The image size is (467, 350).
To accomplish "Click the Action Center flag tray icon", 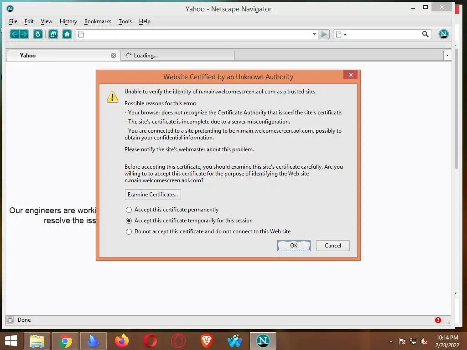I will (402, 341).
